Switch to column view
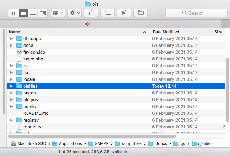 [33, 13]
